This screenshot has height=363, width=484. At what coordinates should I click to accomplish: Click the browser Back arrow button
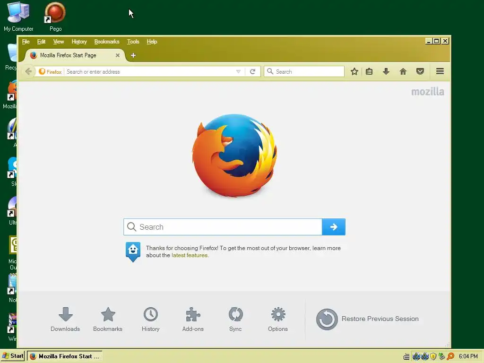click(28, 72)
